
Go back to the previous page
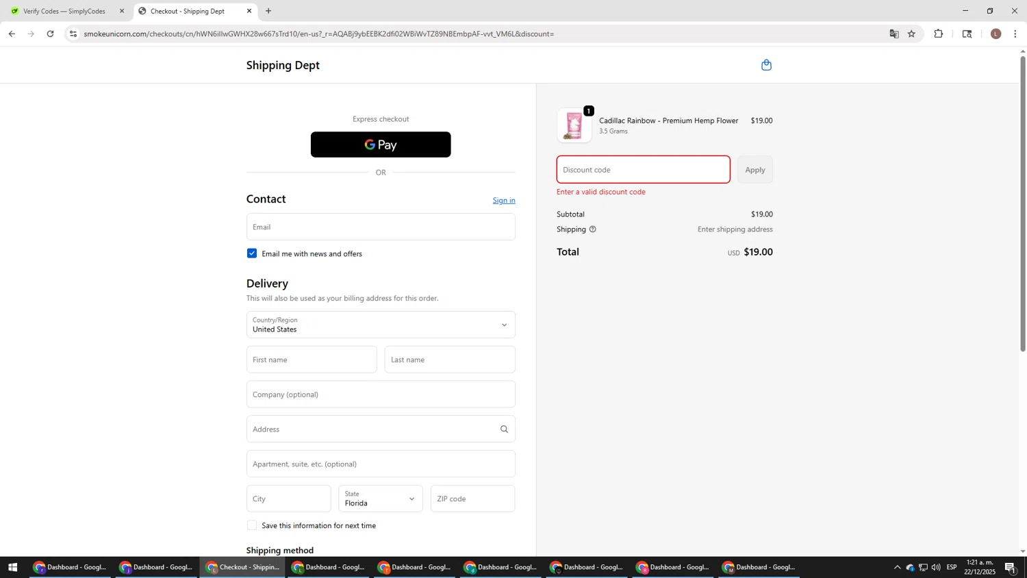(x=12, y=34)
